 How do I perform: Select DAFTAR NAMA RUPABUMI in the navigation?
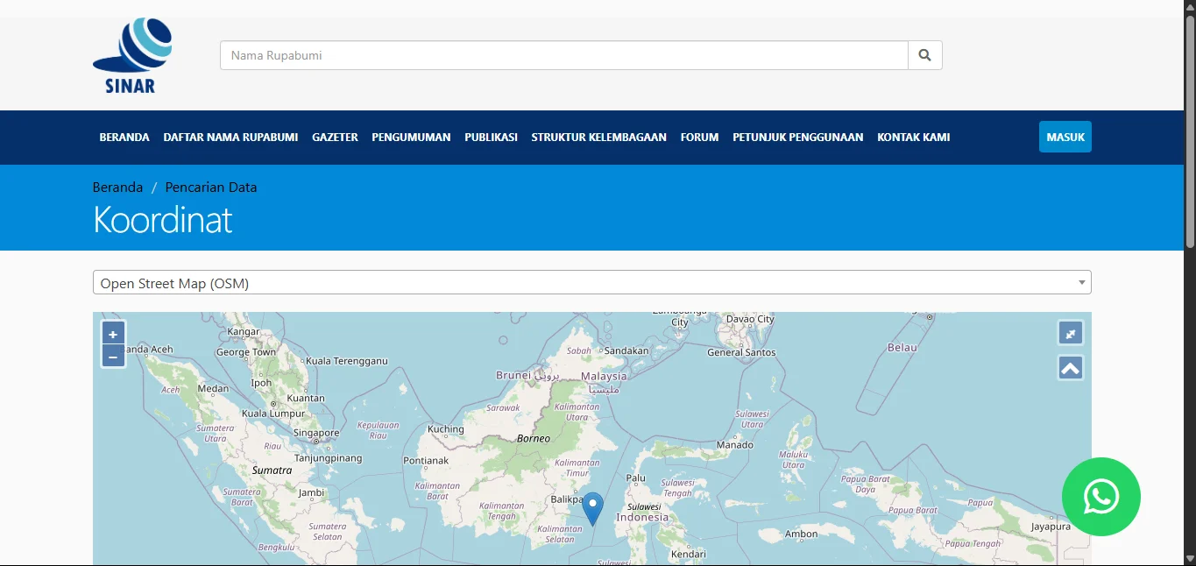click(x=230, y=137)
